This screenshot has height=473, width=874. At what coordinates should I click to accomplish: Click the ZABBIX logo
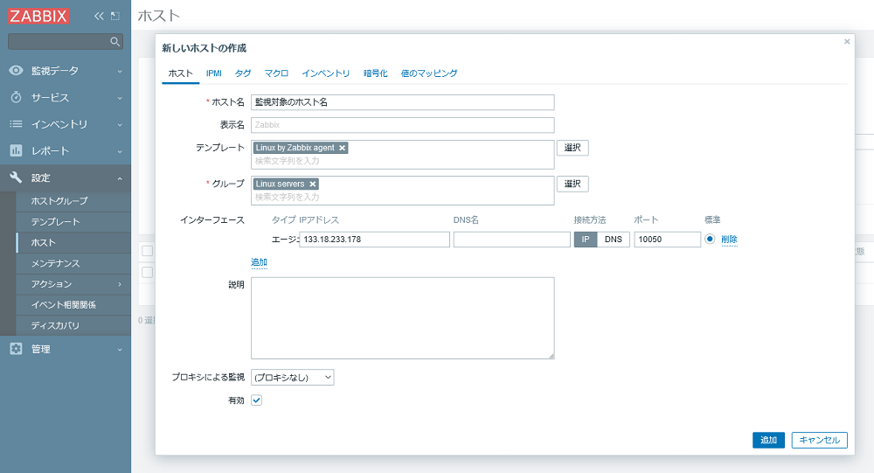pos(38,16)
